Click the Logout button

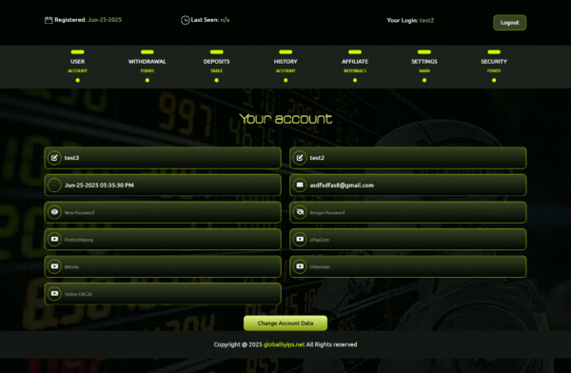[x=509, y=23]
